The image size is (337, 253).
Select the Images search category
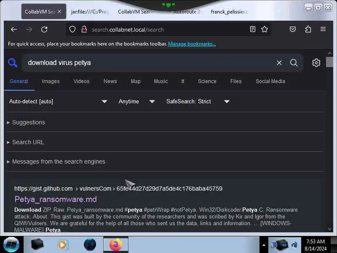click(x=51, y=81)
